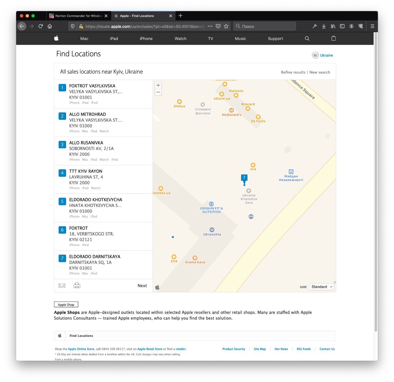The width and height of the screenshot is (394, 382).
Task: Email results with the envelope icon
Action: 62,286
